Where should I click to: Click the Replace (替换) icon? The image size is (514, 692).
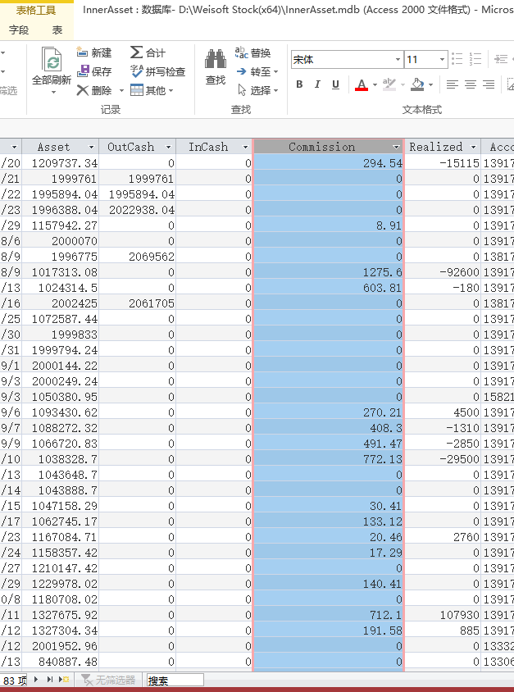pyautogui.click(x=241, y=52)
